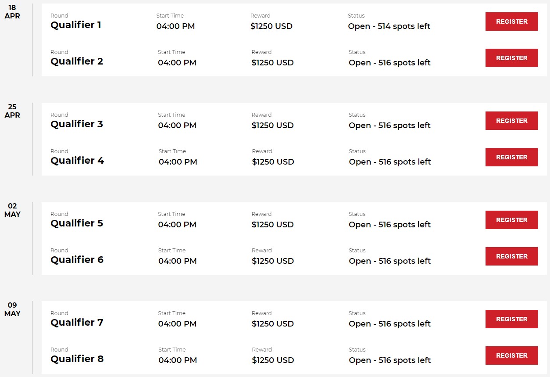
Task: Select the Qualifier 6 round title
Action: [77, 260]
